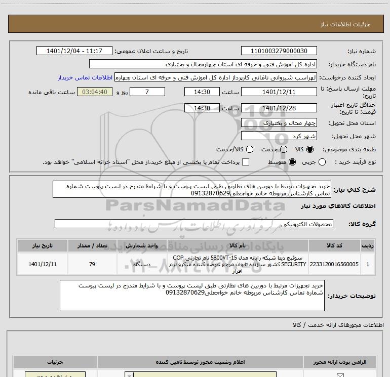Toggle the mandatory permit checkbox
This screenshot has height=377, width=390.
(x=340, y=375)
